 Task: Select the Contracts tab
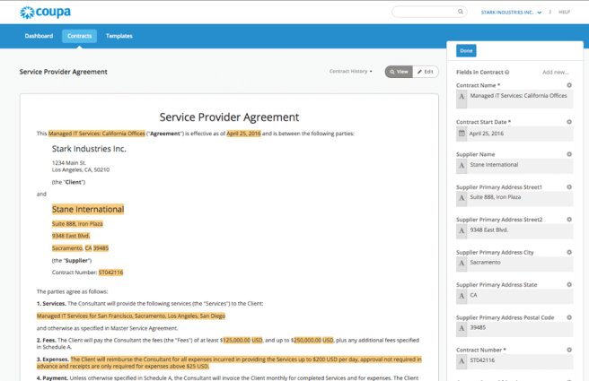[79, 36]
